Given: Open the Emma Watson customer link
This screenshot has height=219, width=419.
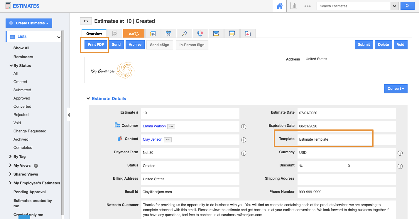Looking at the screenshot, I should (x=154, y=126).
